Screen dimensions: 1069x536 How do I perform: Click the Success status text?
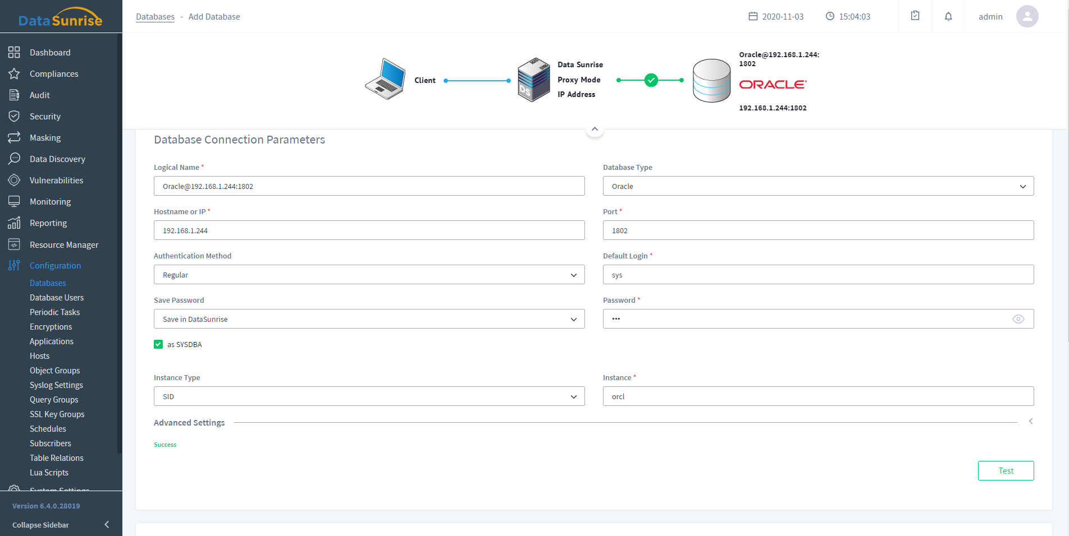(165, 445)
